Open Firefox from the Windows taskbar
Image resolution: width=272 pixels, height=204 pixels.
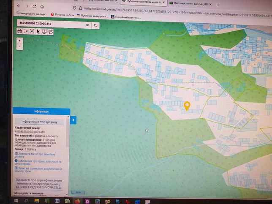pos(77,201)
